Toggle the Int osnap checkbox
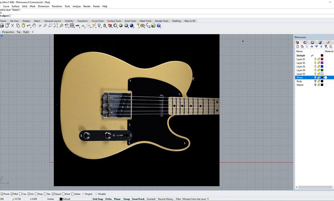Image resolution: width=334 pixels, height=201 pixels. (29, 194)
